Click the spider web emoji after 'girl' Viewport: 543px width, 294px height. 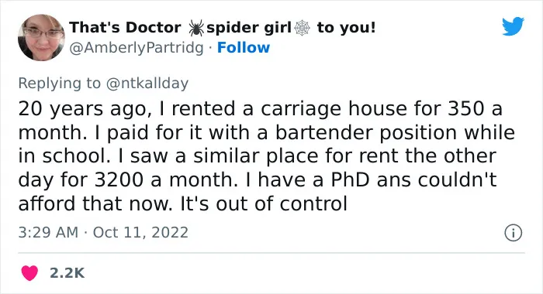pos(303,28)
